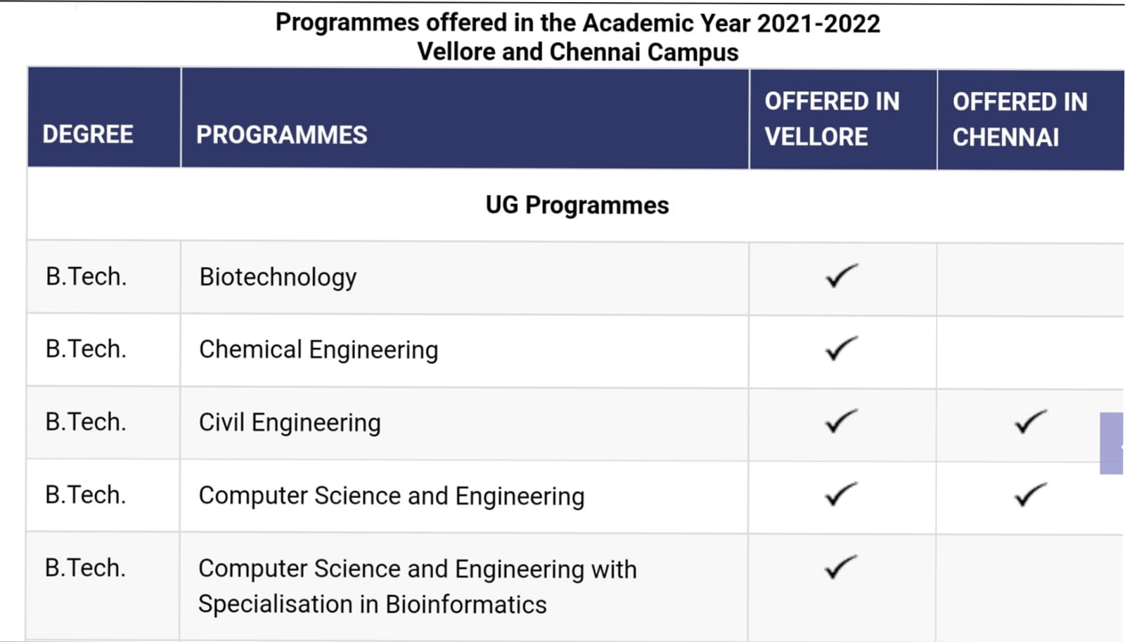This screenshot has width=1125, height=642.
Task: Click the Vellore checkmark for Biotechnology
Action: (x=842, y=276)
